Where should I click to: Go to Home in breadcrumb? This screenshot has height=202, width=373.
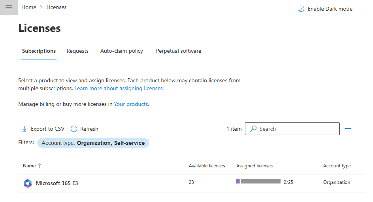(x=29, y=7)
